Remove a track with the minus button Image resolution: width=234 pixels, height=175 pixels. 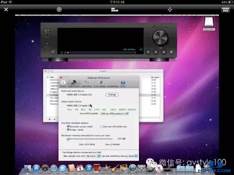(x=54, y=119)
